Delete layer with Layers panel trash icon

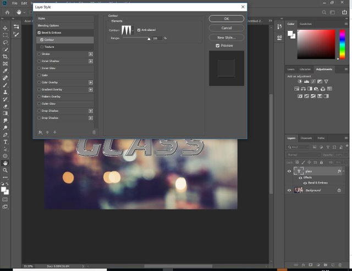(340, 265)
